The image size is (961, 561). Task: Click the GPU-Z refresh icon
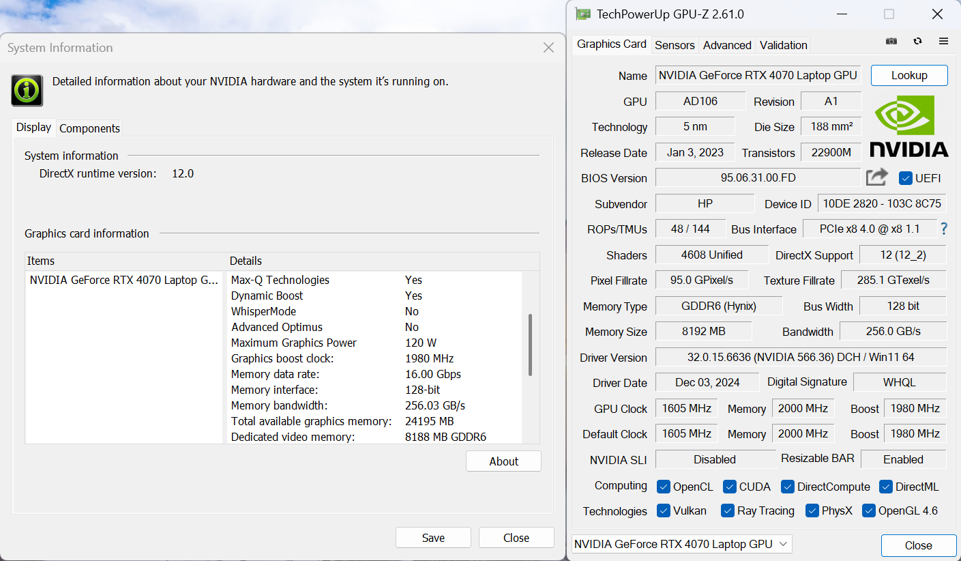[917, 41]
